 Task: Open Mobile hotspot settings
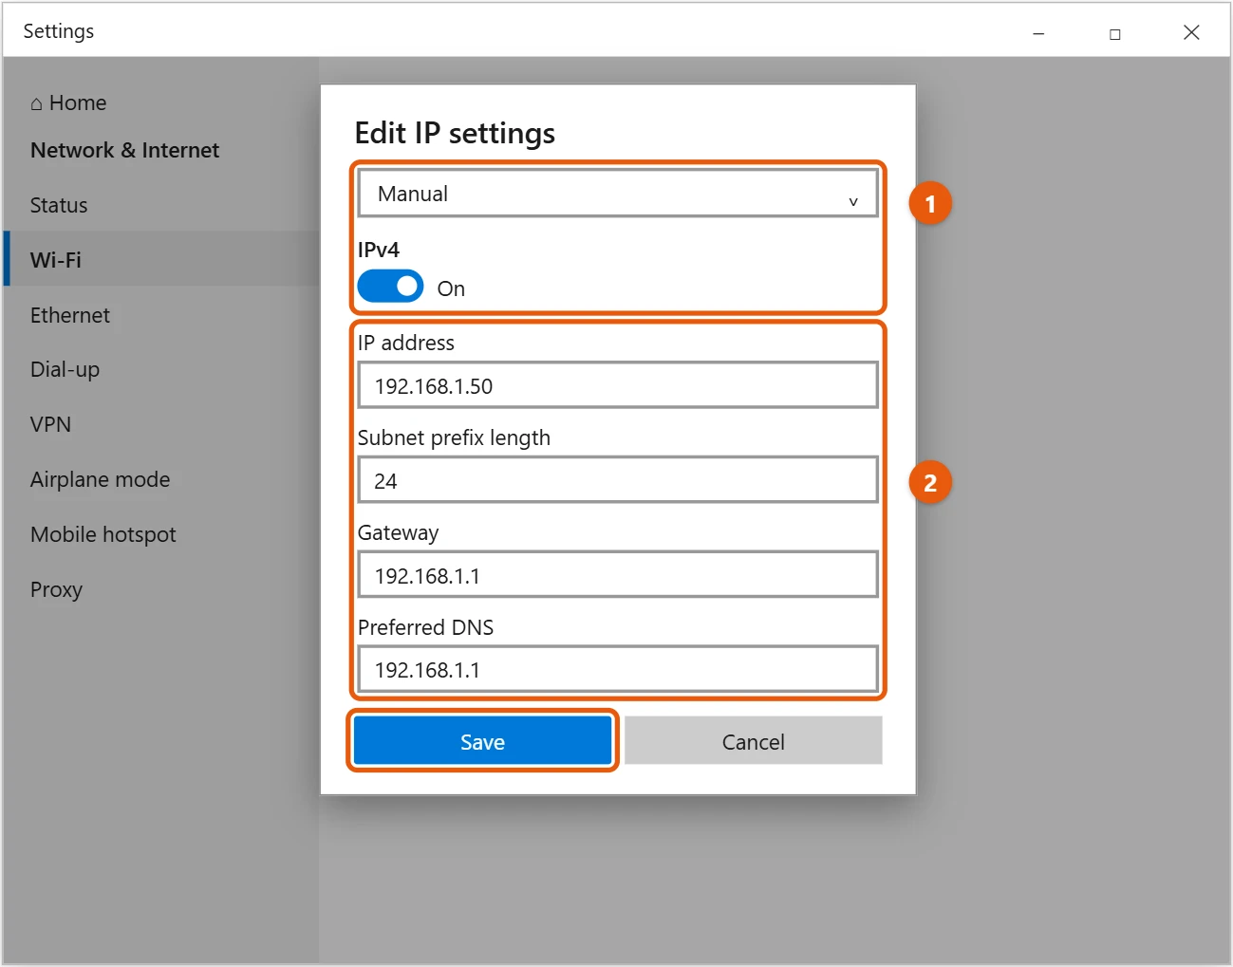point(103,534)
